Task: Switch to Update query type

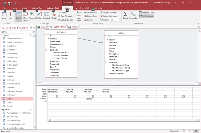Action: (x=39, y=15)
